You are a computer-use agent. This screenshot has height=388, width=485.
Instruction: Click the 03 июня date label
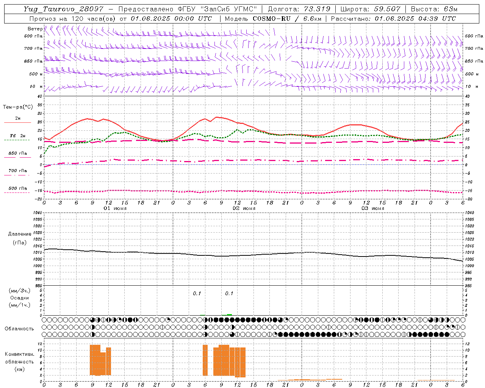373,208
